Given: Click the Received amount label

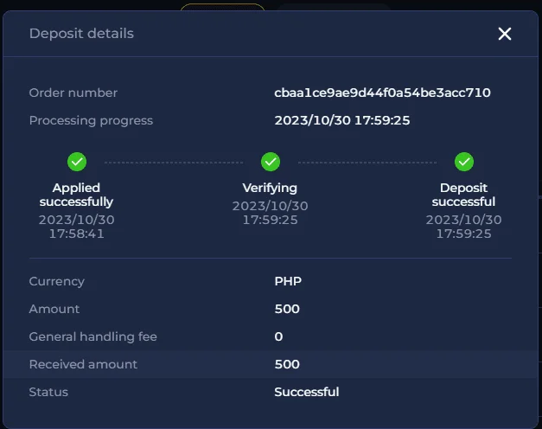Looking at the screenshot, I should tap(83, 364).
